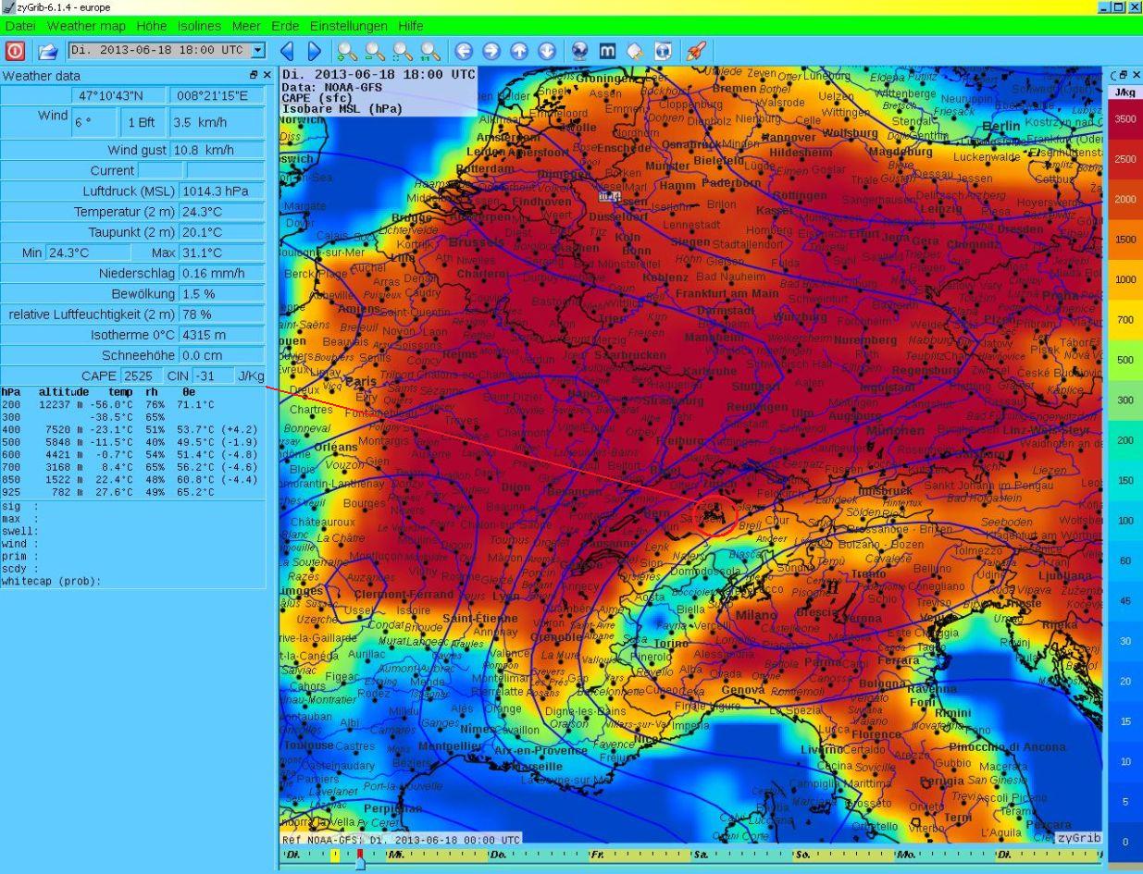Move the map left with arrow icon

464,51
